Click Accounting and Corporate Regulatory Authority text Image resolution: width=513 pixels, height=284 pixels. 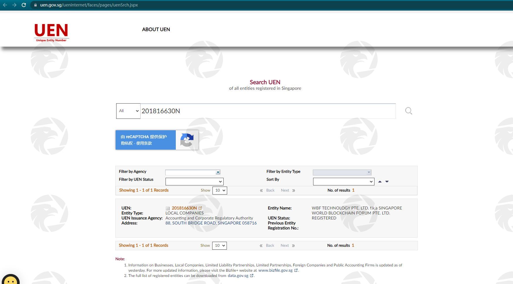209,218
